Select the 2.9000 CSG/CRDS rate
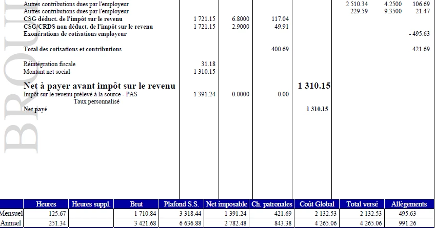 click(x=241, y=27)
